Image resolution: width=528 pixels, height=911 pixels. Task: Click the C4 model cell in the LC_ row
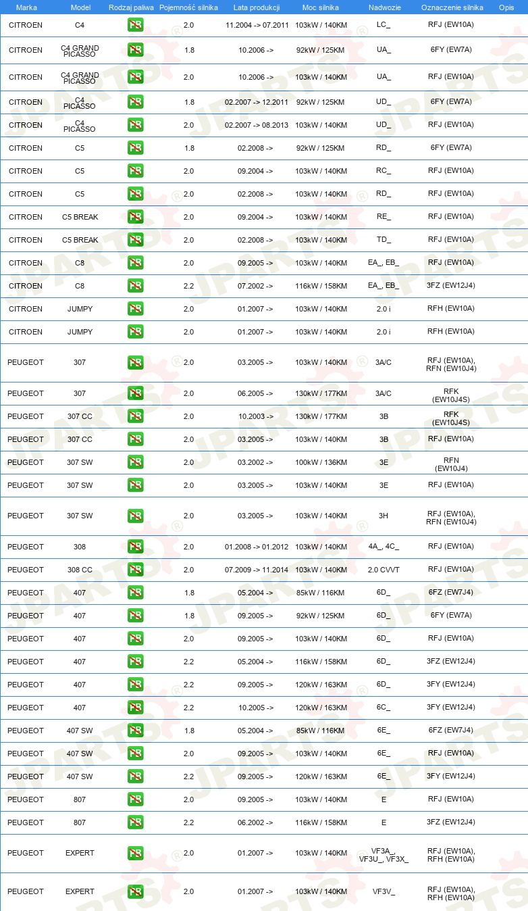(x=80, y=25)
